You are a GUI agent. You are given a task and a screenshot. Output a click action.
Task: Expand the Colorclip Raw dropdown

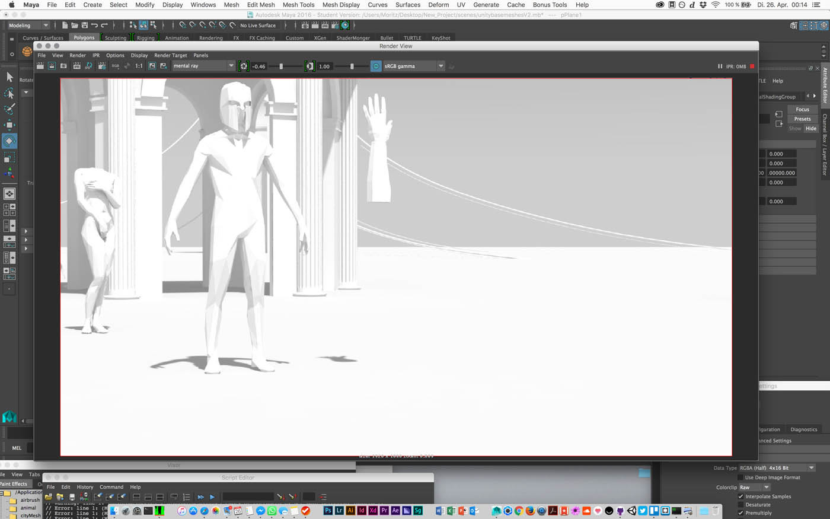(754, 488)
